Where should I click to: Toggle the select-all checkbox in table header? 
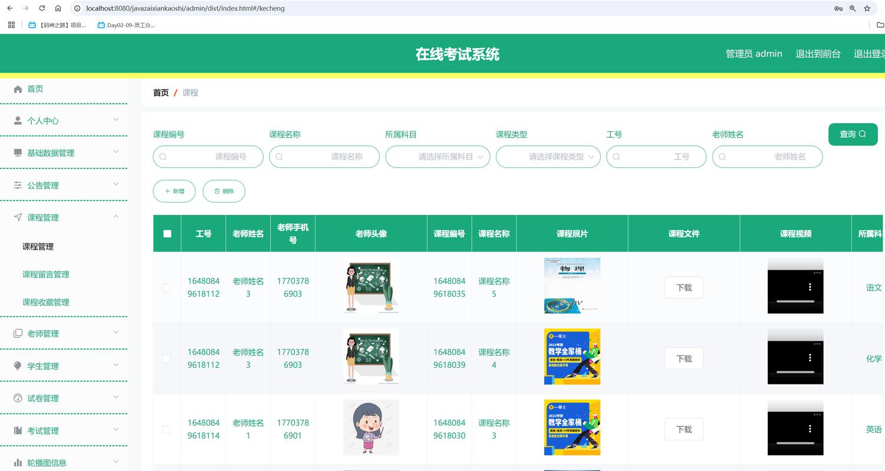[167, 234]
